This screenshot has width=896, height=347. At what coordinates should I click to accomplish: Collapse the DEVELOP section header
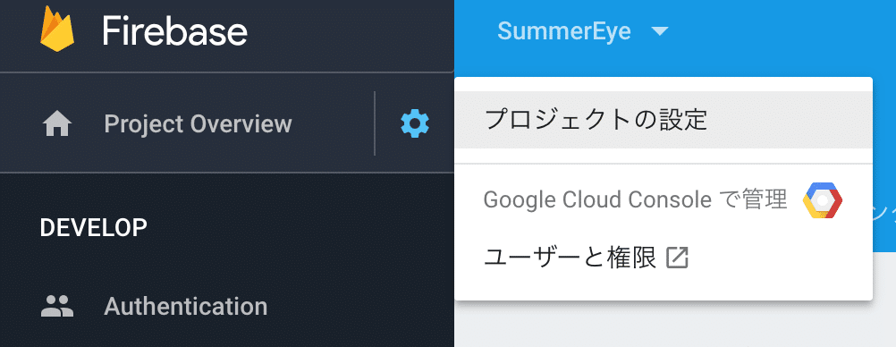(x=94, y=227)
